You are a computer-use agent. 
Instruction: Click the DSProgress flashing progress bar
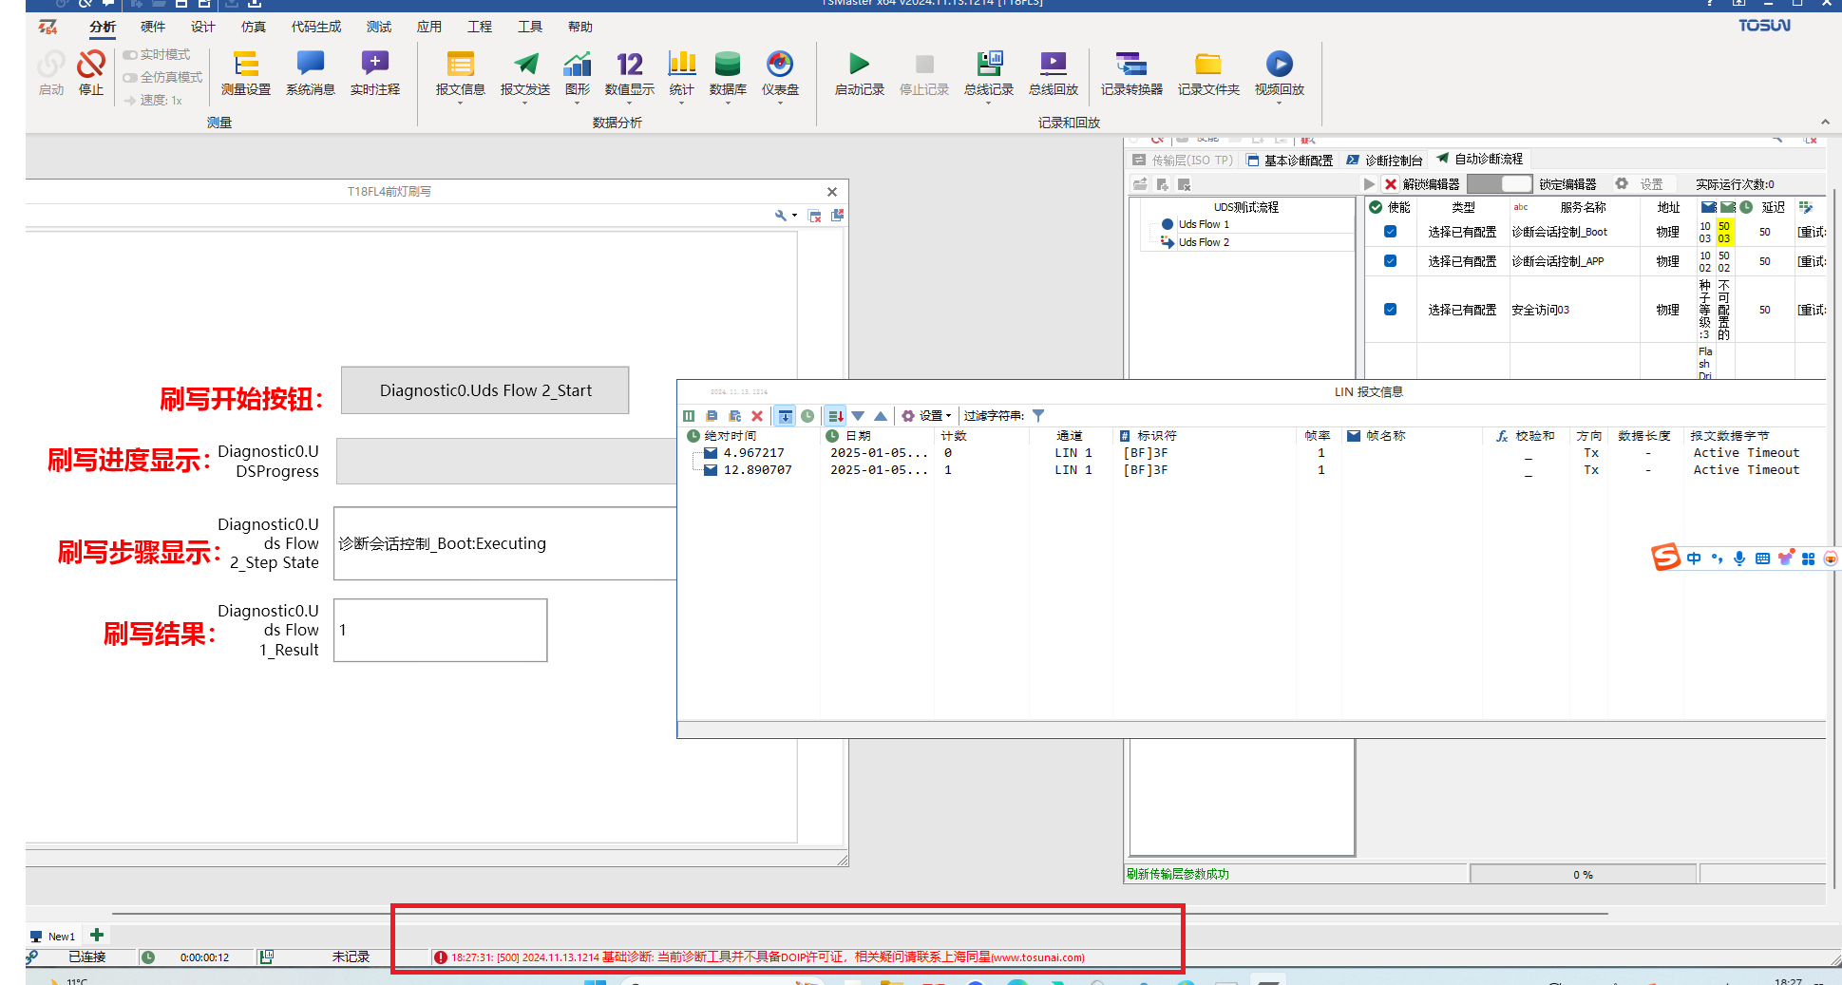point(507,462)
